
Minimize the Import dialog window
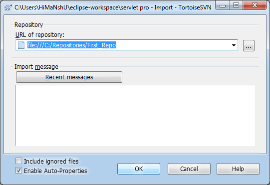click(x=223, y=5)
